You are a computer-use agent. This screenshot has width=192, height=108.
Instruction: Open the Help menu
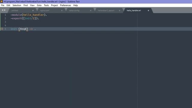tap(76, 5)
